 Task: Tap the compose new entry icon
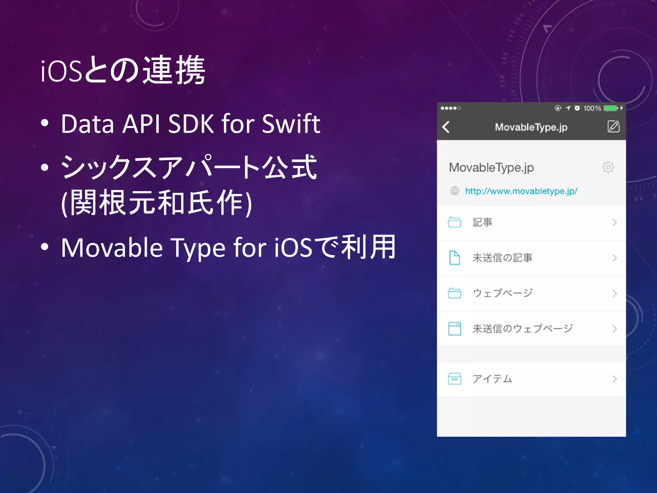coord(613,126)
